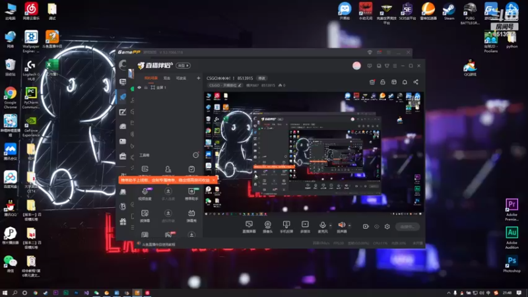Close the orange tooltip banner
The width and height of the screenshot is (528, 297).
(x=213, y=180)
